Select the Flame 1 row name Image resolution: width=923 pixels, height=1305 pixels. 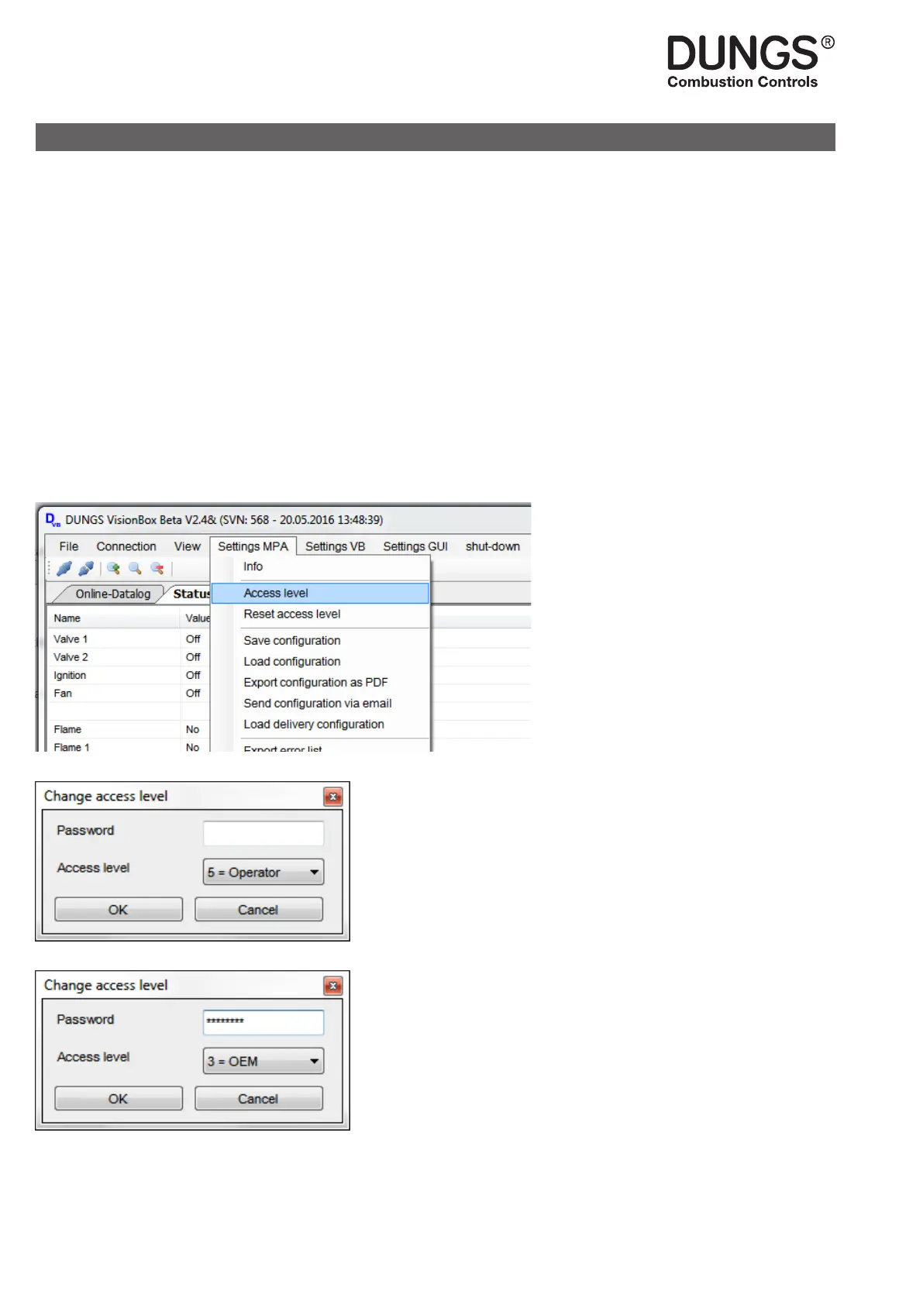[x=71, y=748]
